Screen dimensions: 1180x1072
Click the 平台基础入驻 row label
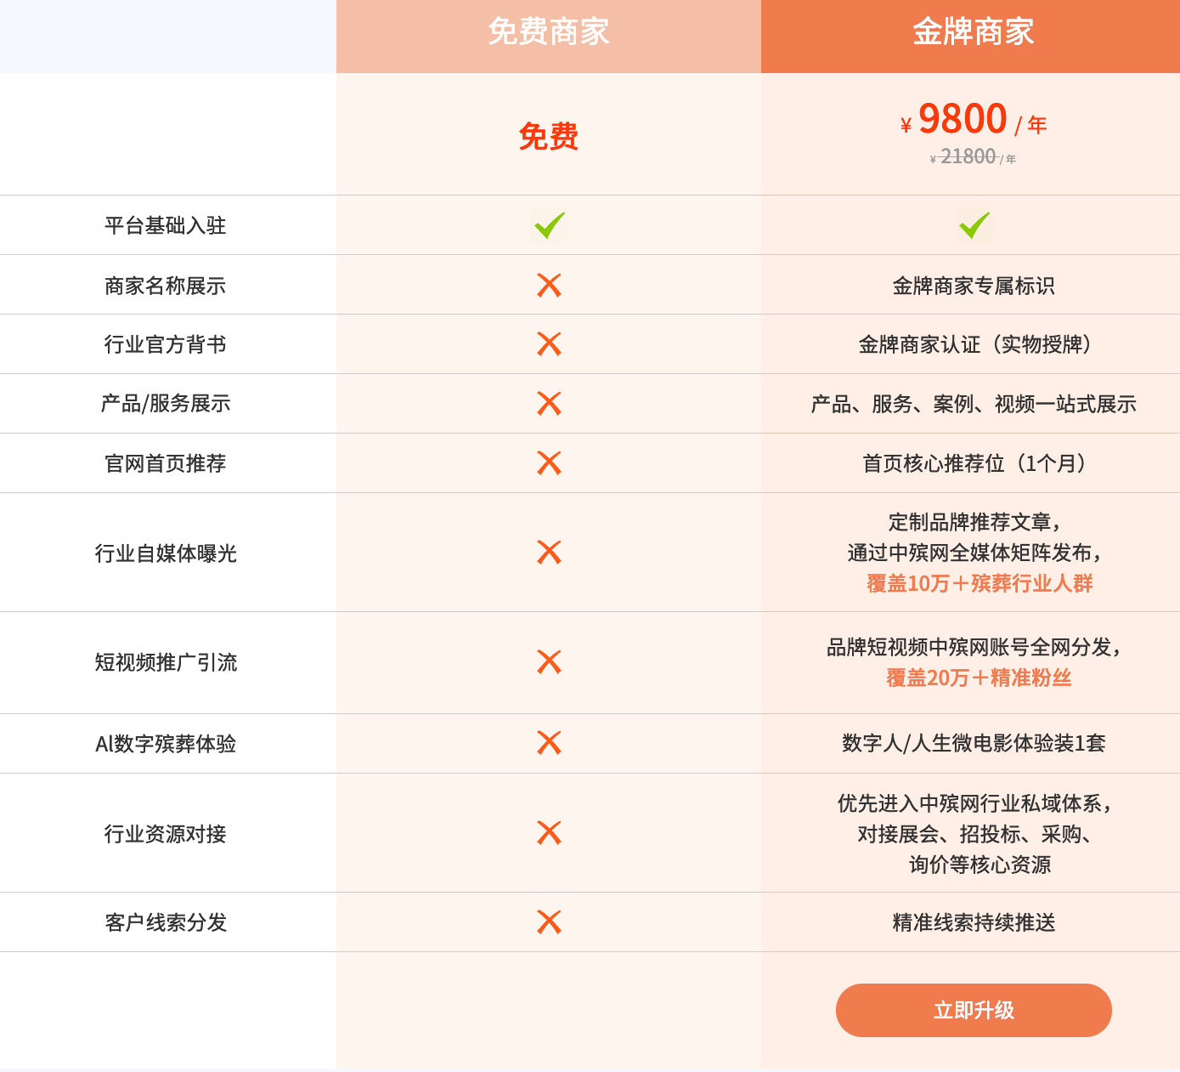(165, 225)
